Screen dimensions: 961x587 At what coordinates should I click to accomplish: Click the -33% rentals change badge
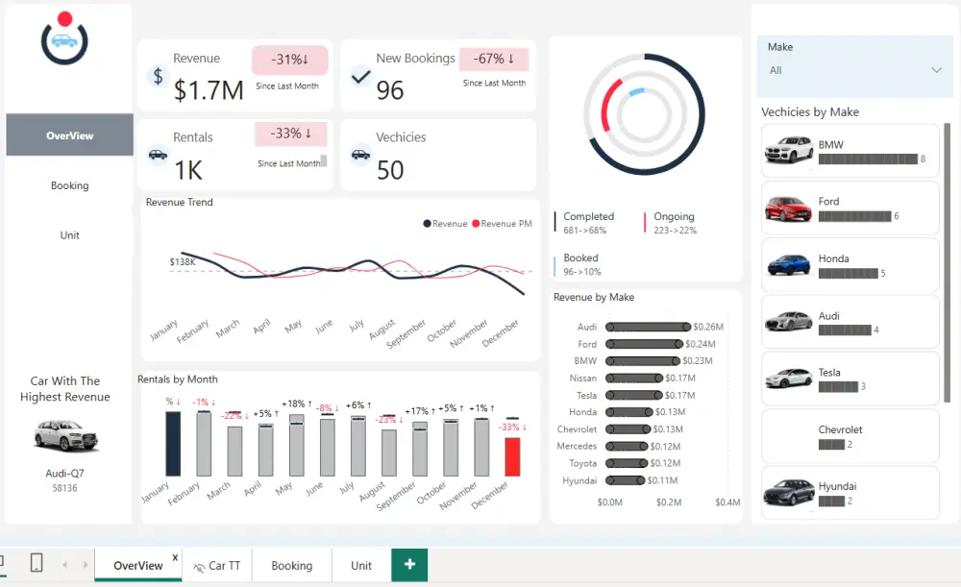point(291,134)
